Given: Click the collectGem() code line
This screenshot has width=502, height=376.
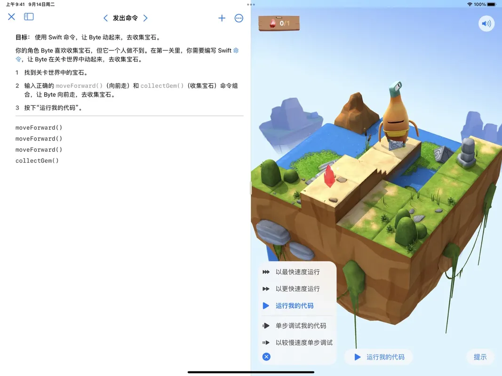Looking at the screenshot, I should [x=37, y=161].
